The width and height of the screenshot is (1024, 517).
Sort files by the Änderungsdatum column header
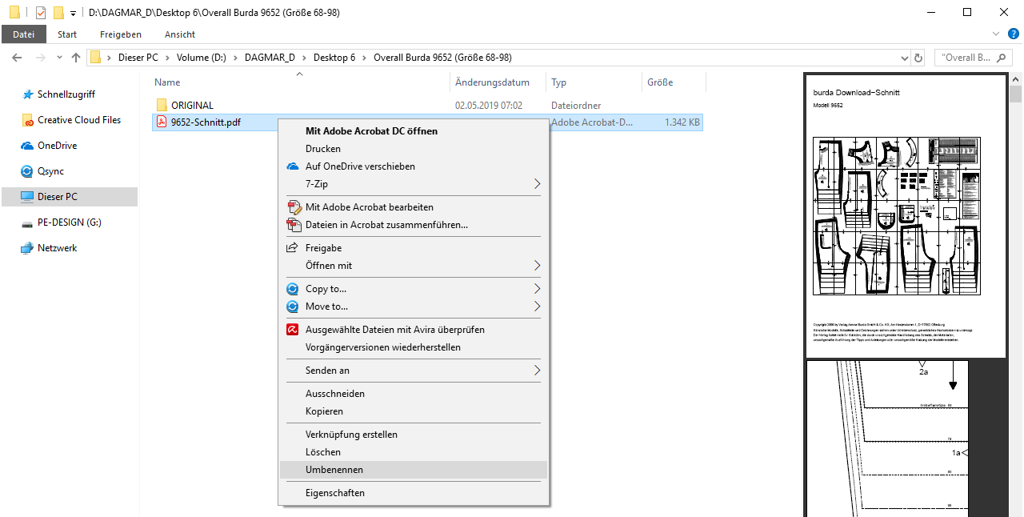pyautogui.click(x=492, y=82)
